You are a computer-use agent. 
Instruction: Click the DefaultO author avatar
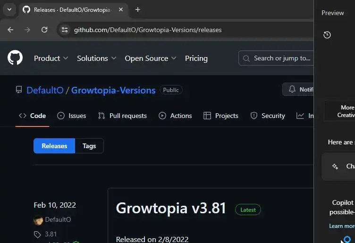[38, 220]
